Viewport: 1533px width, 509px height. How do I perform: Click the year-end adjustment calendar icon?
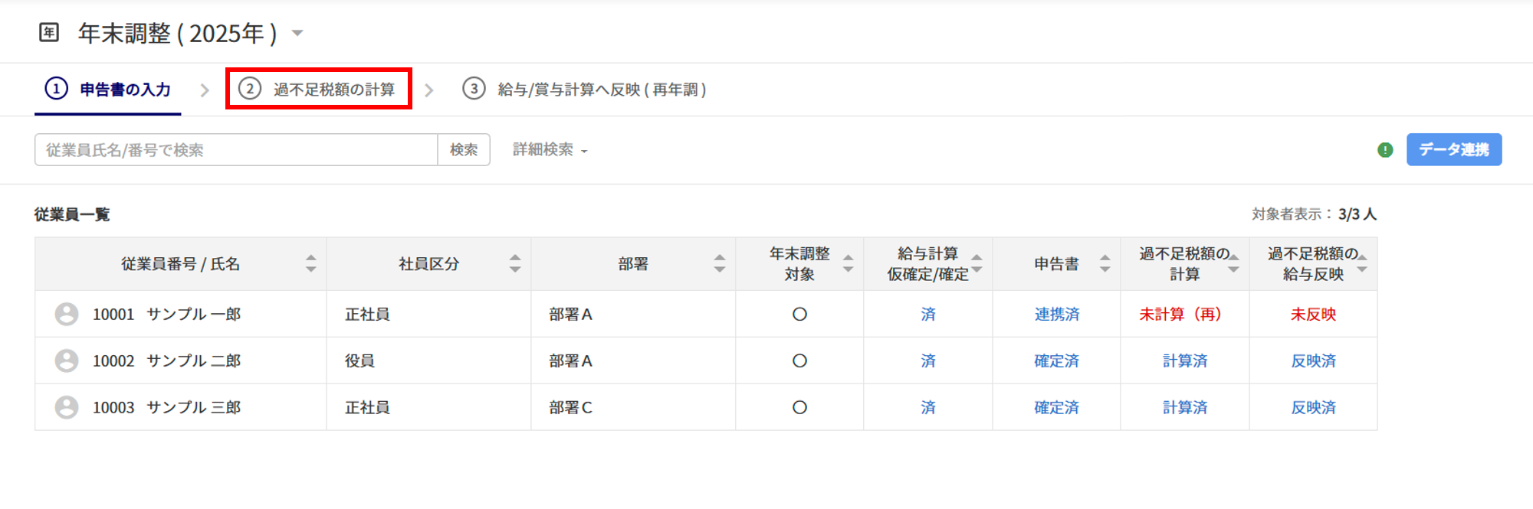pos(49,33)
